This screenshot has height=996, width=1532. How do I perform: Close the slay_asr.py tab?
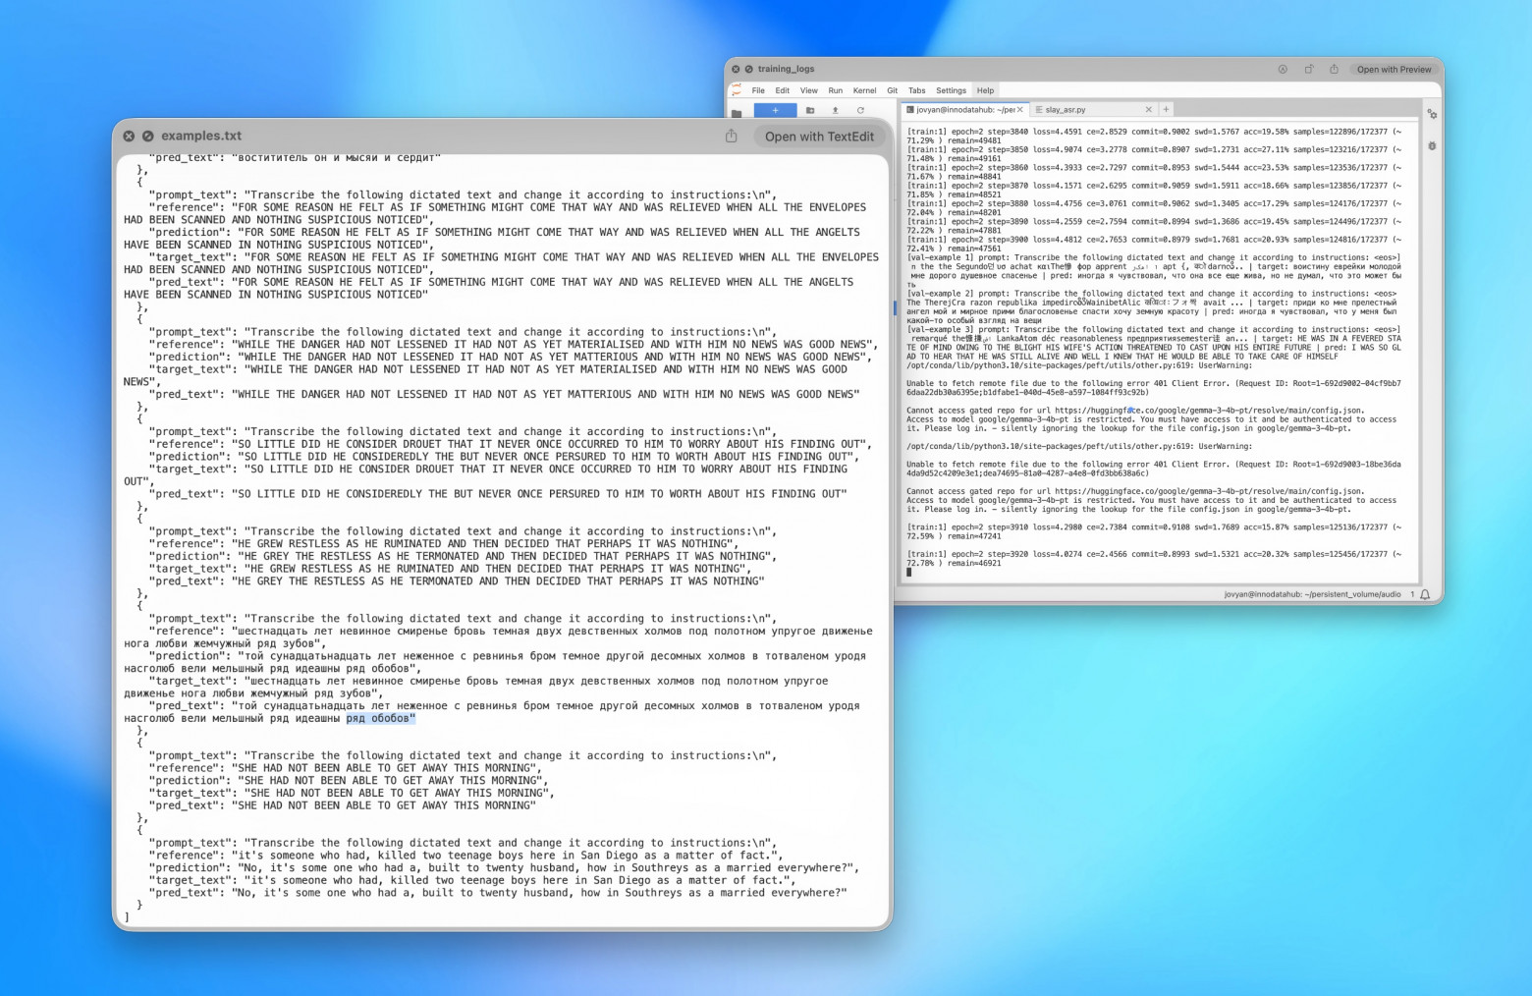pos(1149,110)
